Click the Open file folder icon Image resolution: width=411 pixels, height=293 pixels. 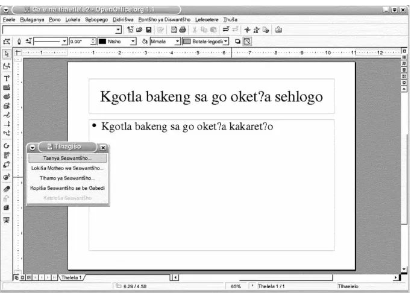139,30
